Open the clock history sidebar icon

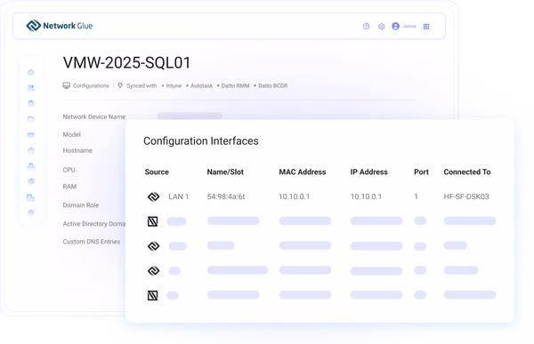tap(31, 150)
